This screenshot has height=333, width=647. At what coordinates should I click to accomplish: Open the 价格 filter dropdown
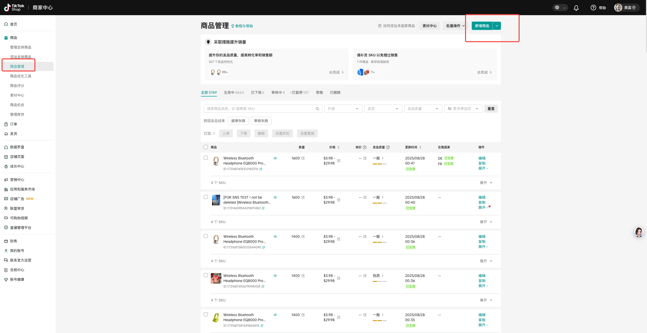point(343,109)
